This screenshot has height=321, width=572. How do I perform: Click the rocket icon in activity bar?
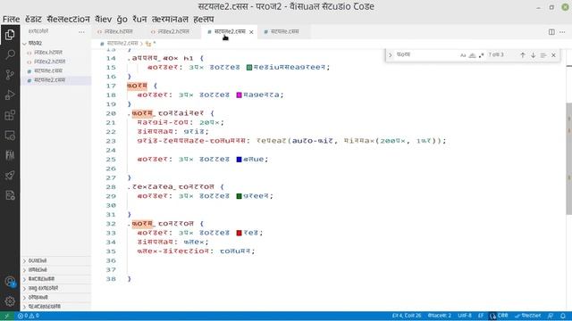tap(10, 176)
